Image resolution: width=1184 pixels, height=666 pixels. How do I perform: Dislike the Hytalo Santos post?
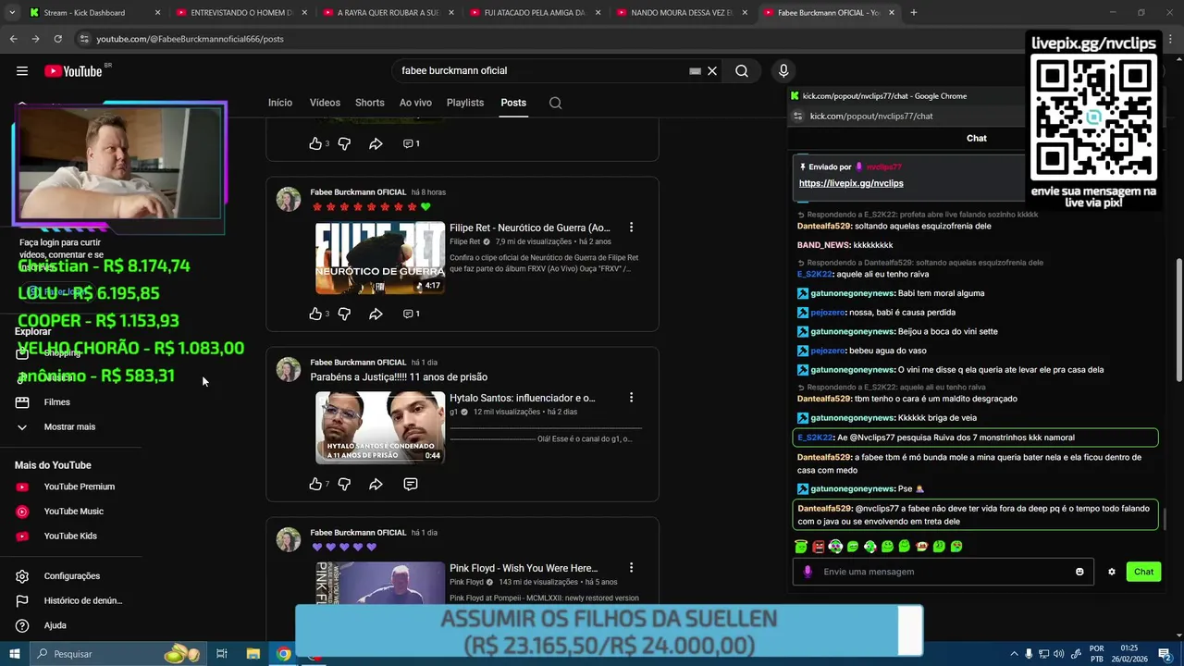click(x=344, y=484)
